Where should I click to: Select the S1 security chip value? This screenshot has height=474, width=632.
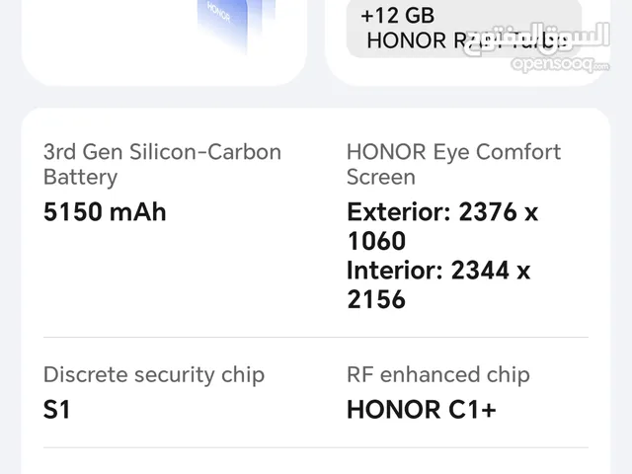[56, 410]
